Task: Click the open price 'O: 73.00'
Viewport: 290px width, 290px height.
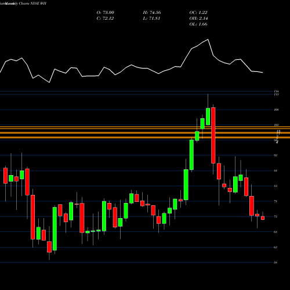Action: (105, 13)
